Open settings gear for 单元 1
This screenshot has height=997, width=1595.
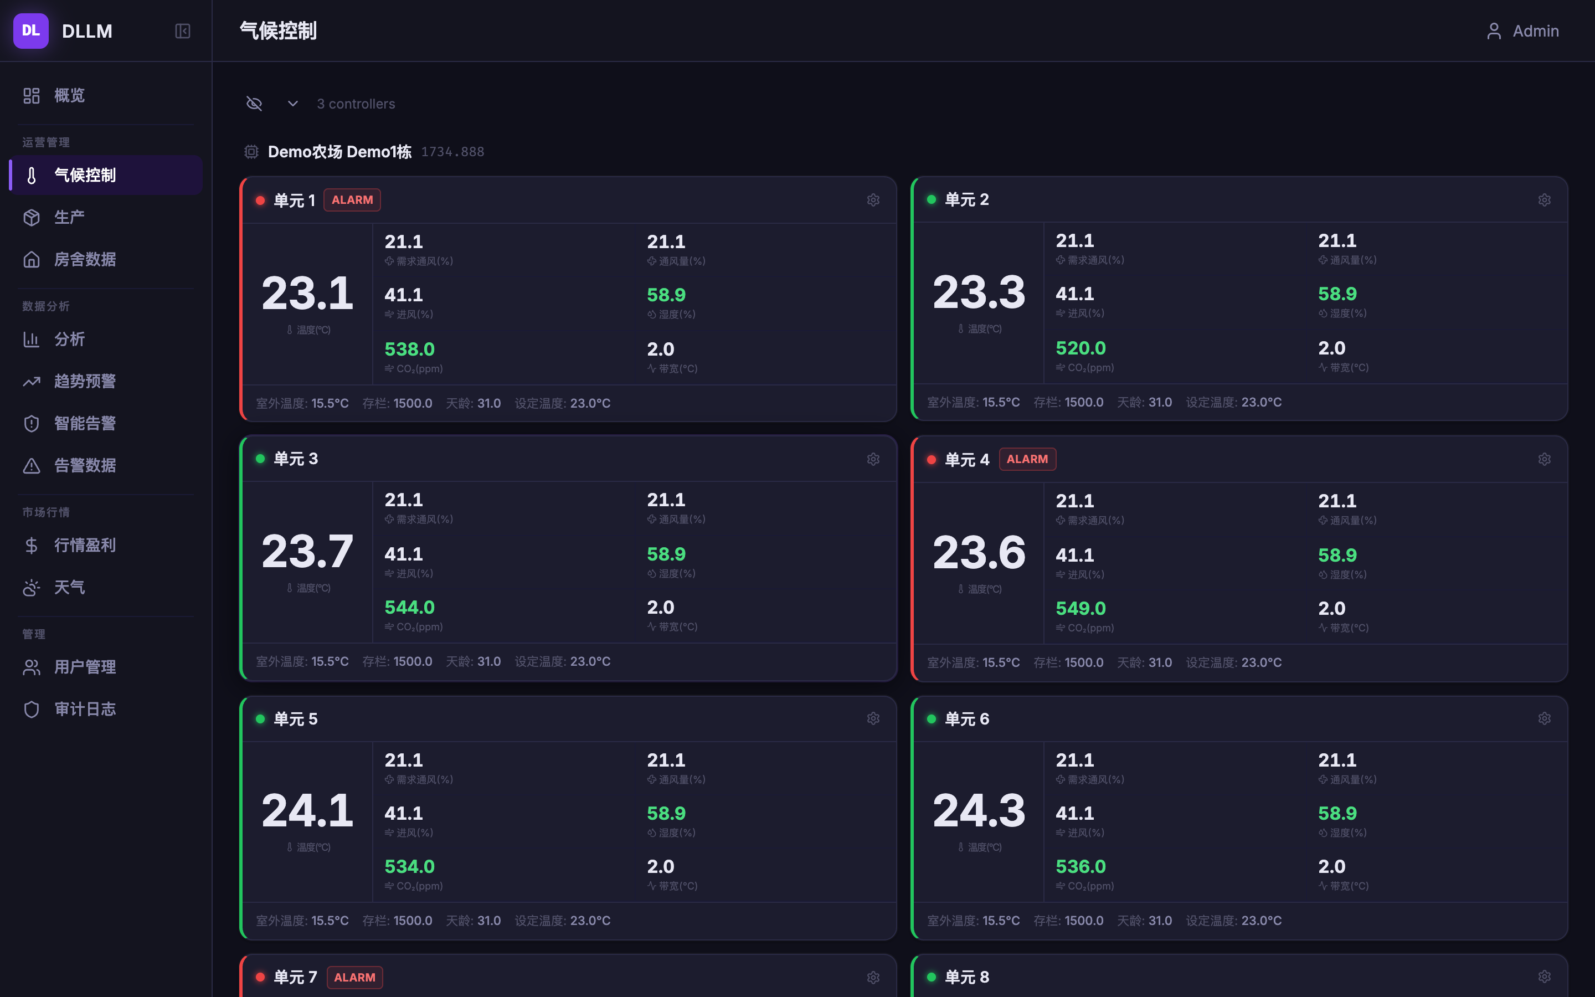coord(873,200)
